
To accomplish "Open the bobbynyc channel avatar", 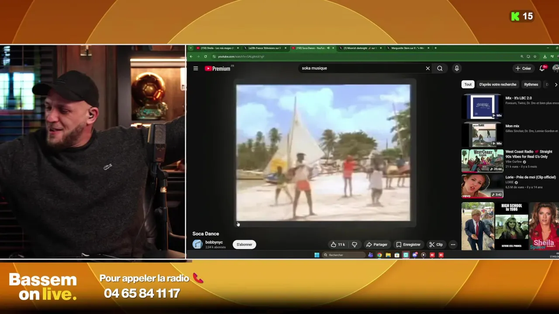I will click(x=197, y=244).
